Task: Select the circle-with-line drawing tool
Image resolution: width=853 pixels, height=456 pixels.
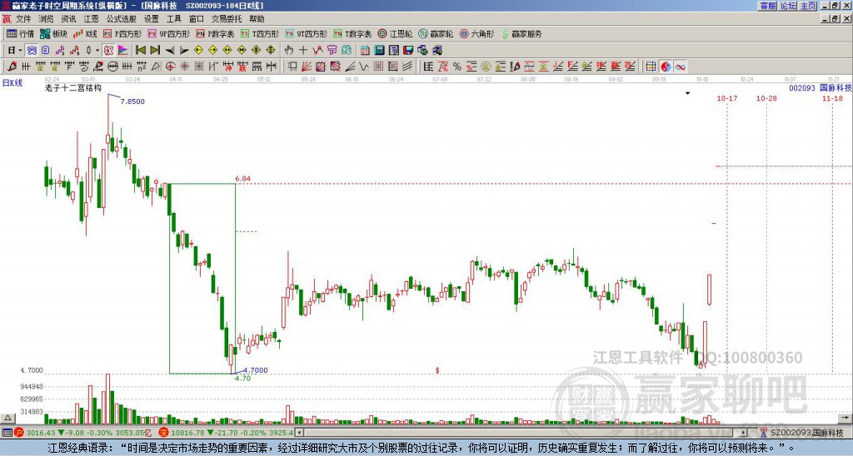Action: click(112, 67)
